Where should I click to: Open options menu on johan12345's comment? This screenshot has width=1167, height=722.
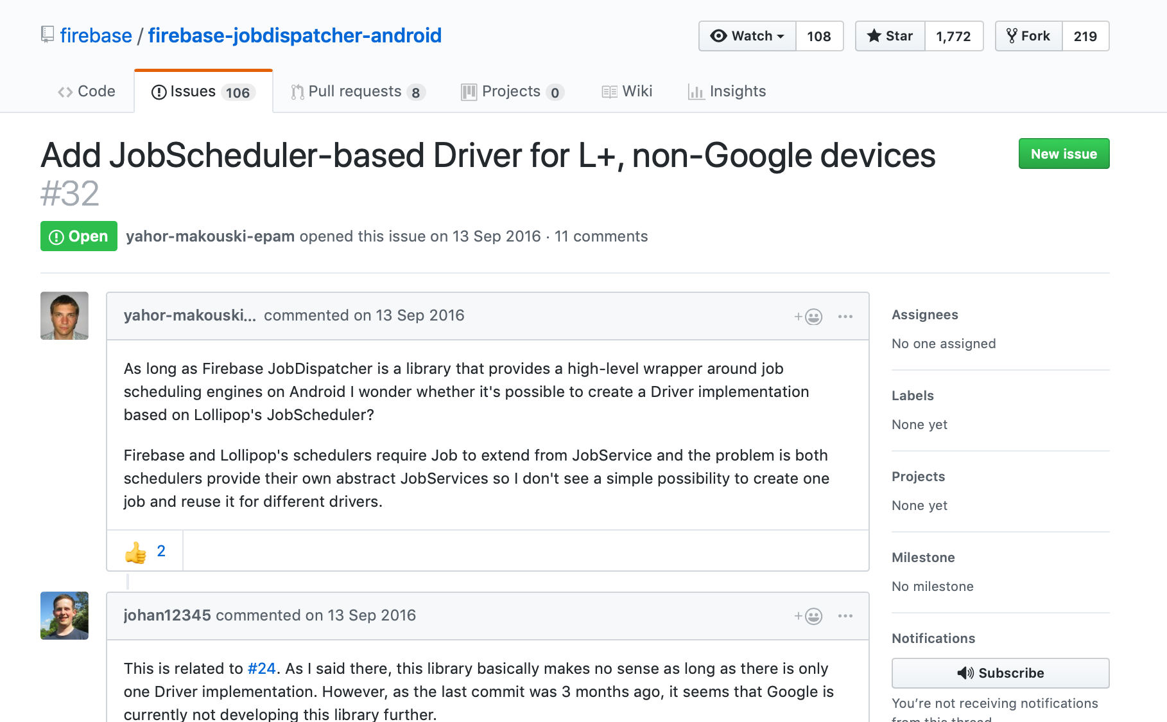click(845, 617)
